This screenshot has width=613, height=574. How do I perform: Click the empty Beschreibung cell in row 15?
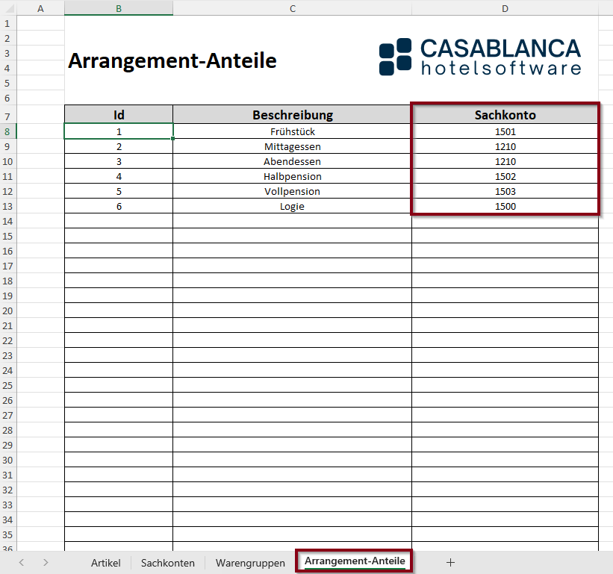pyautogui.click(x=293, y=236)
